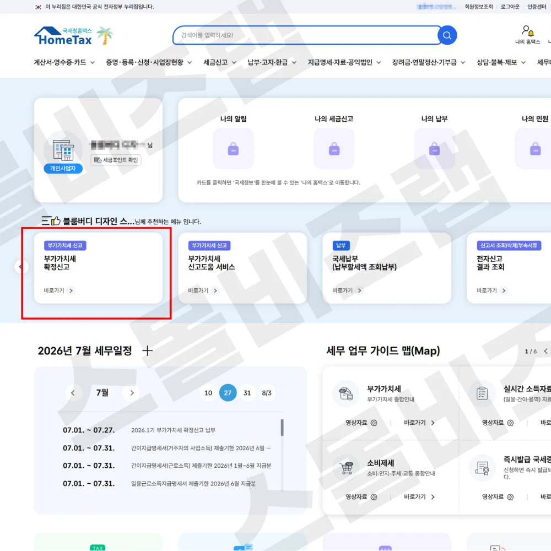Image resolution: width=551 pixels, height=551 pixels.
Task: Click arrow beside 부가가치세 확정신고 바로가기
Action: [x=71, y=290]
